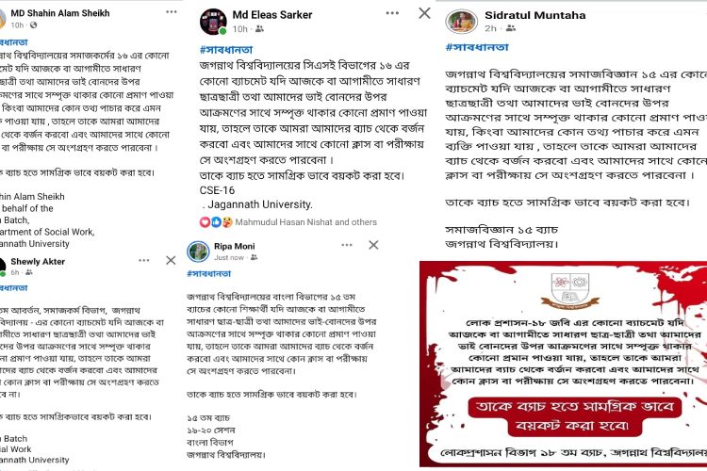Close Shewly Akter's post with X

171,260
